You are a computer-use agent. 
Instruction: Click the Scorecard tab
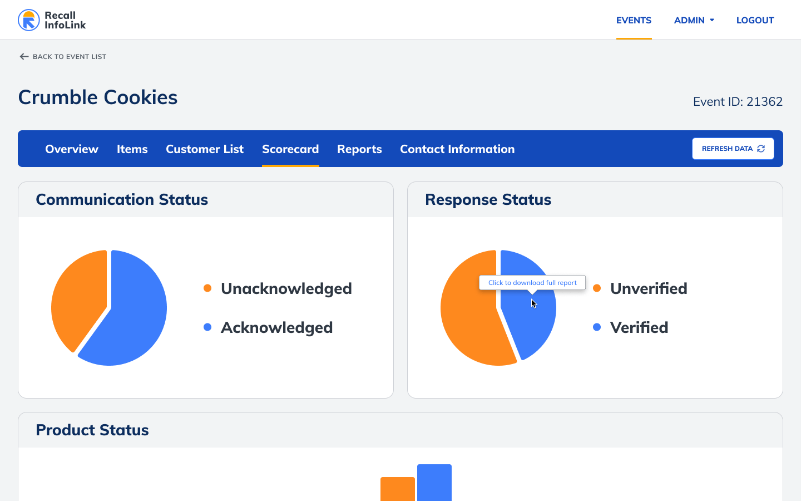[290, 149]
